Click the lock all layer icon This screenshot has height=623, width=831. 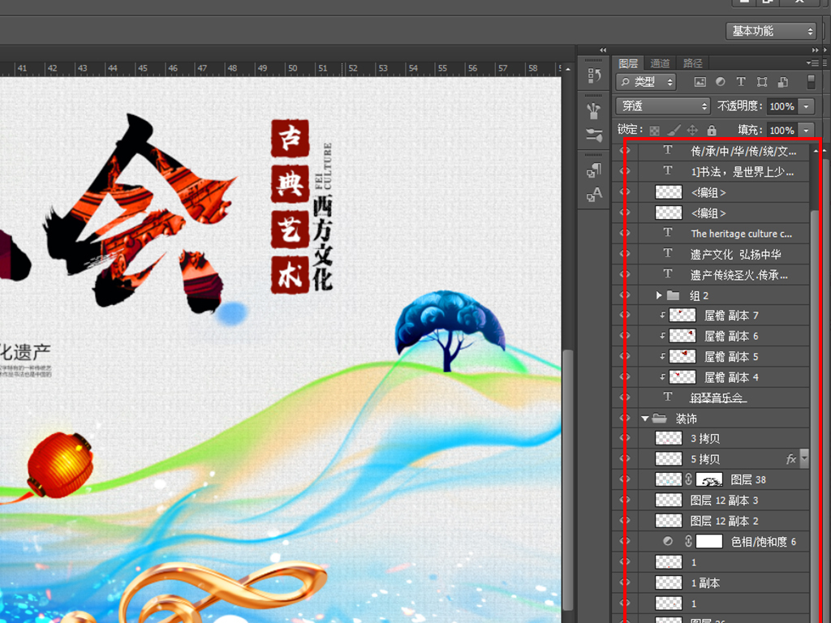(x=712, y=130)
